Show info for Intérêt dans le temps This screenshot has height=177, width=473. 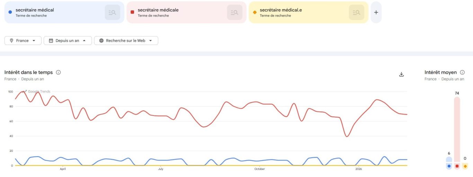click(x=59, y=72)
